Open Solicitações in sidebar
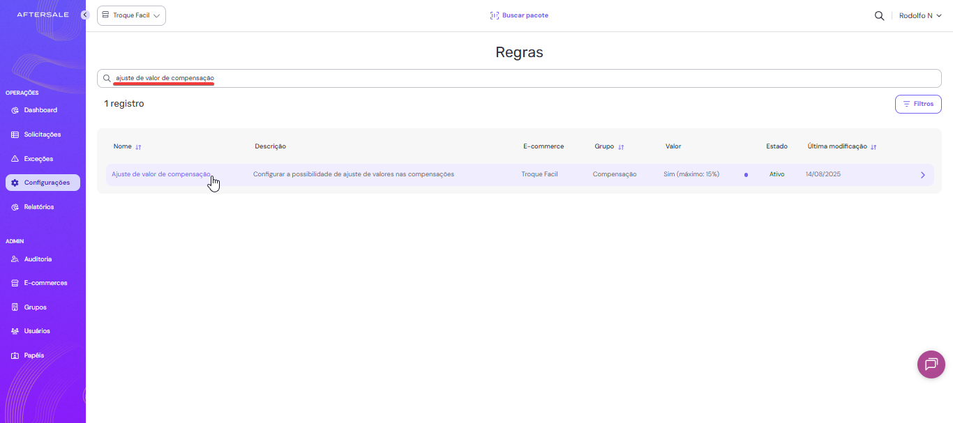The height and width of the screenshot is (423, 953). (42, 134)
